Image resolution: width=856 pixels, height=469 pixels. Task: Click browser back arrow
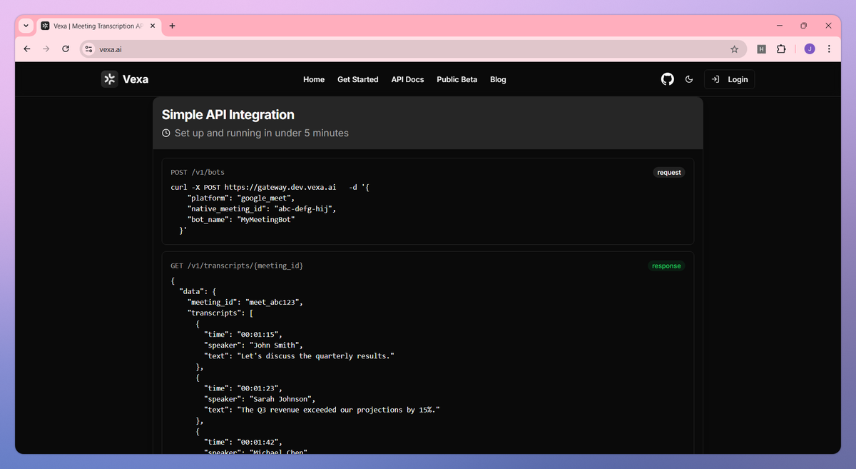coord(27,49)
